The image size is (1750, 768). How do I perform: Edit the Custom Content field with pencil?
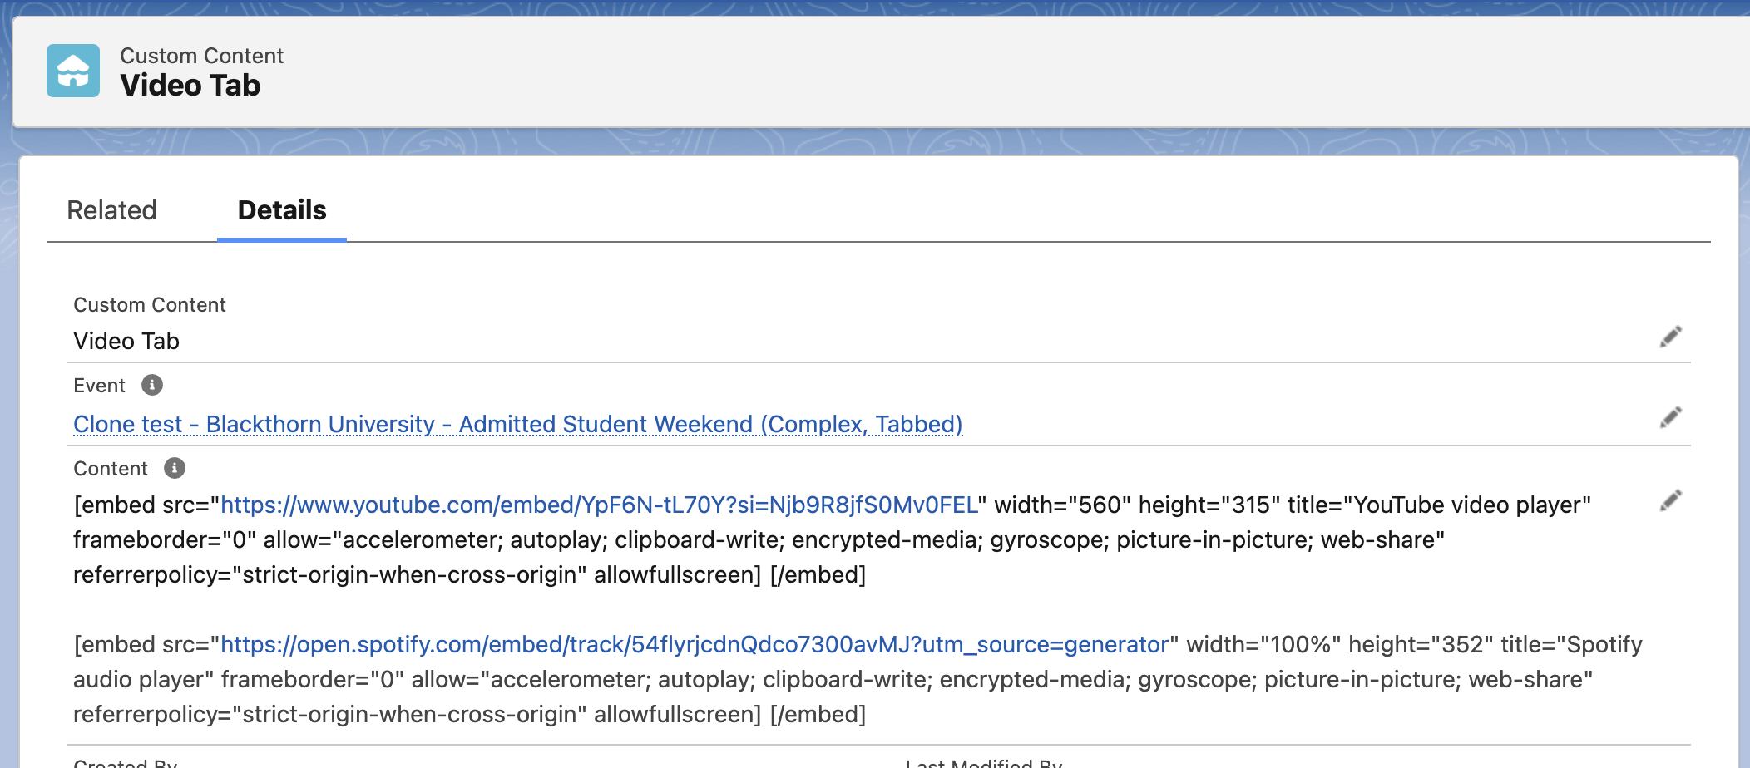1670,337
